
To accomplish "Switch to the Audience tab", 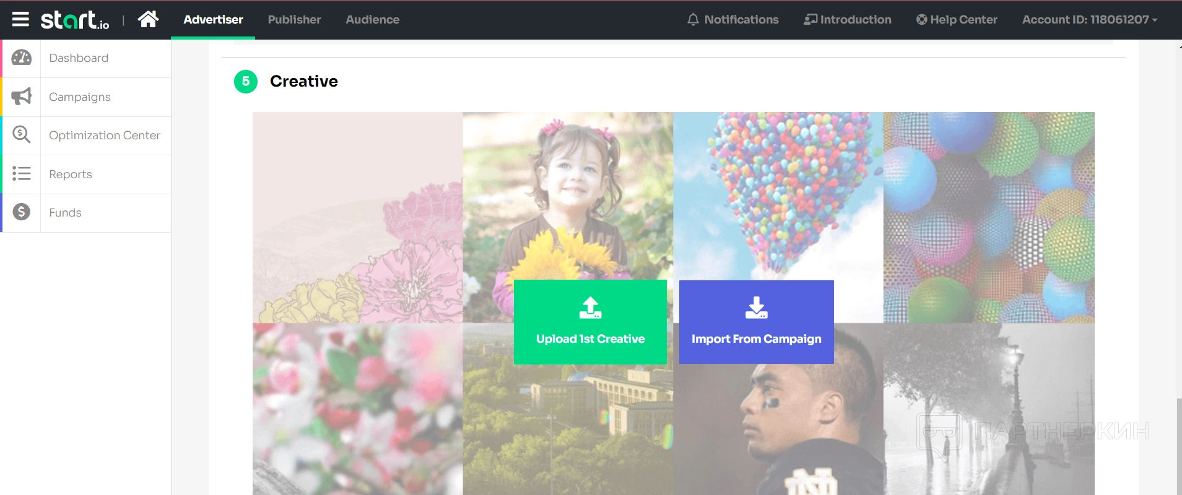I will (x=373, y=20).
